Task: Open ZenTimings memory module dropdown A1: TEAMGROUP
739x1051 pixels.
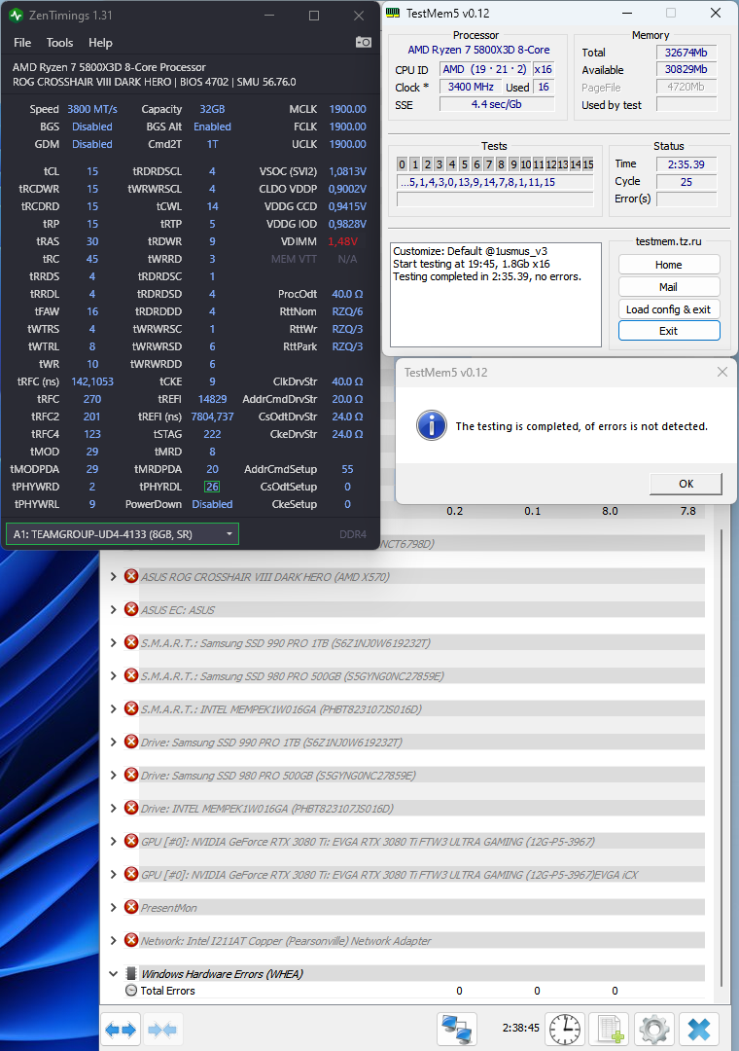Action: [122, 534]
